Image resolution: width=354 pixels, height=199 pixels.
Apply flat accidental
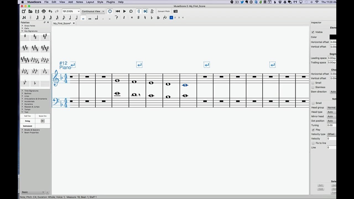point(152,18)
